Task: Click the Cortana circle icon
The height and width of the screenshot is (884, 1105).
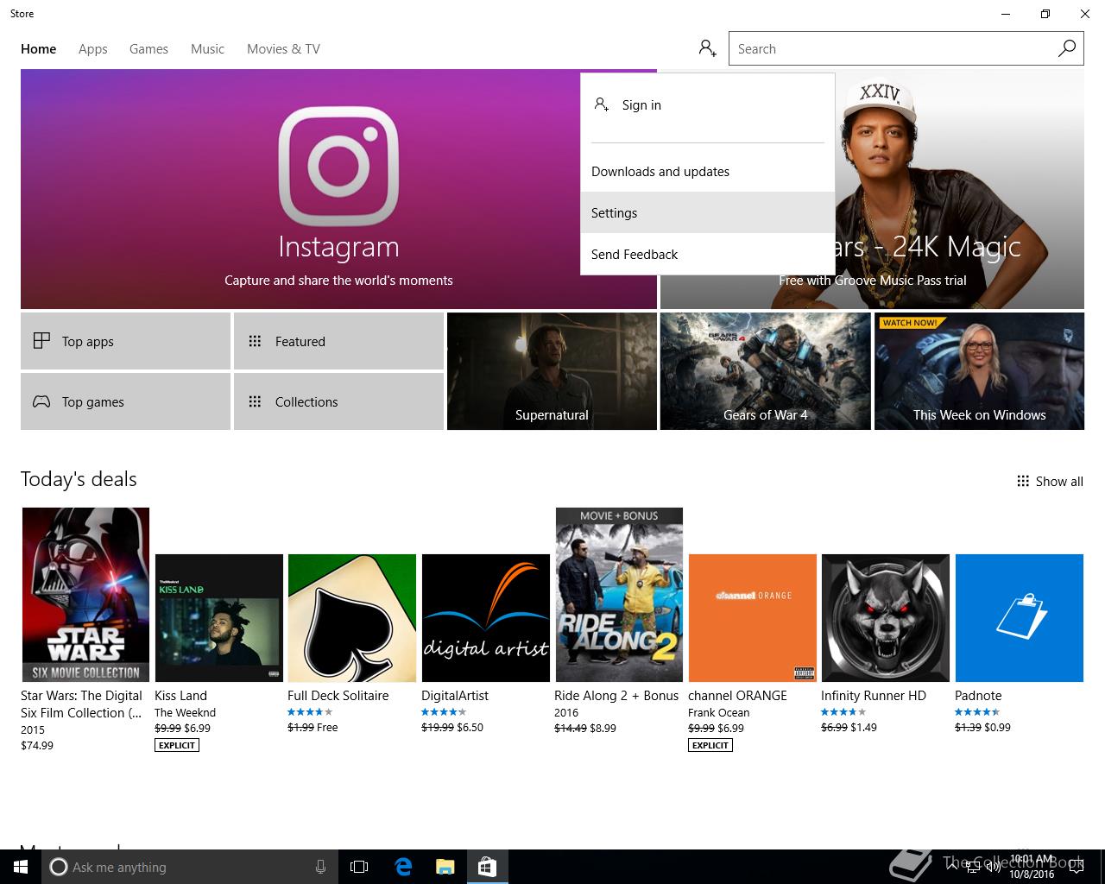Action: (x=58, y=867)
